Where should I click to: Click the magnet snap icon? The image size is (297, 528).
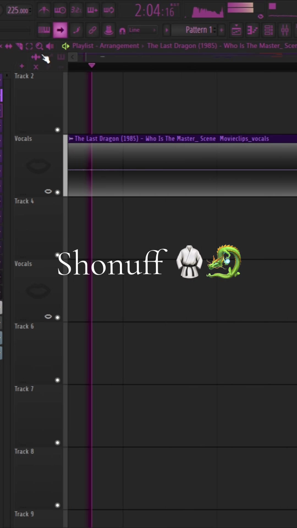(x=122, y=31)
